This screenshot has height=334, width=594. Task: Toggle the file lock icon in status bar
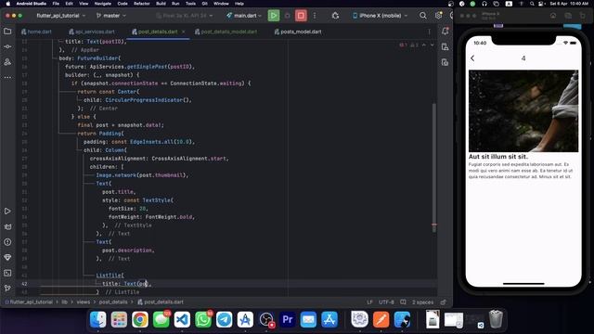[x=444, y=302]
